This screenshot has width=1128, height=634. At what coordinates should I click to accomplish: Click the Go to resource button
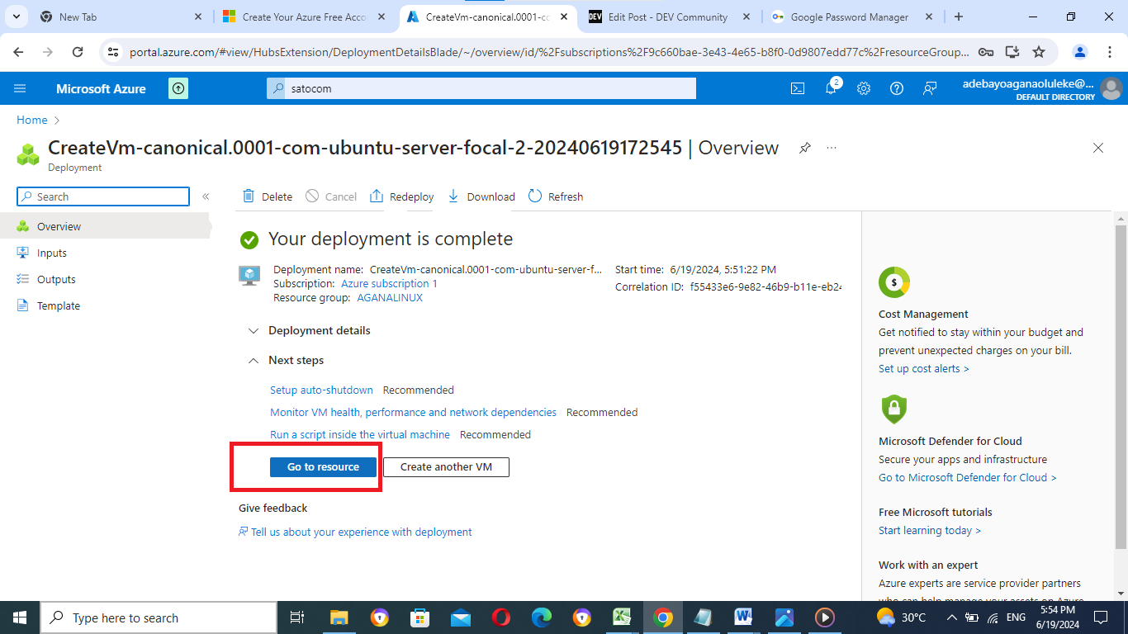click(324, 467)
